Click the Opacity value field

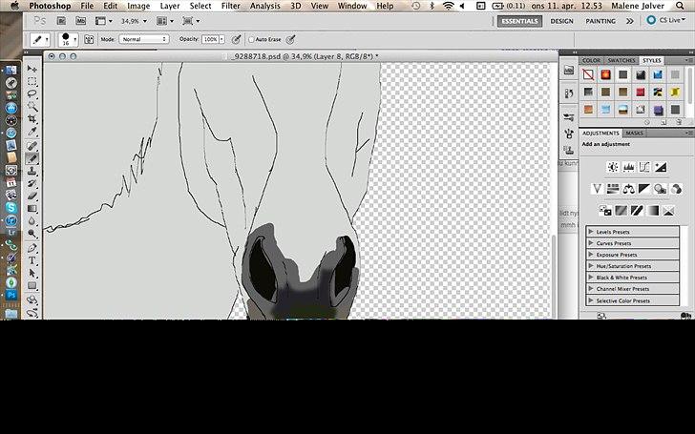click(x=210, y=40)
